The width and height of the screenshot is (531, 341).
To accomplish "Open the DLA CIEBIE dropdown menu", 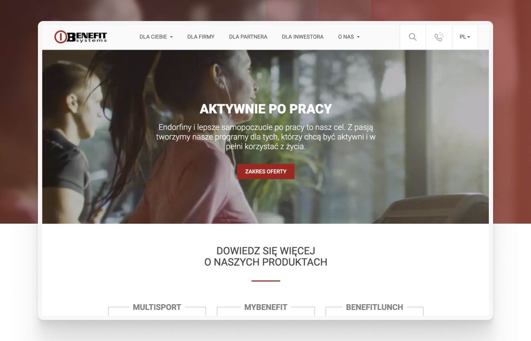I will click(156, 37).
